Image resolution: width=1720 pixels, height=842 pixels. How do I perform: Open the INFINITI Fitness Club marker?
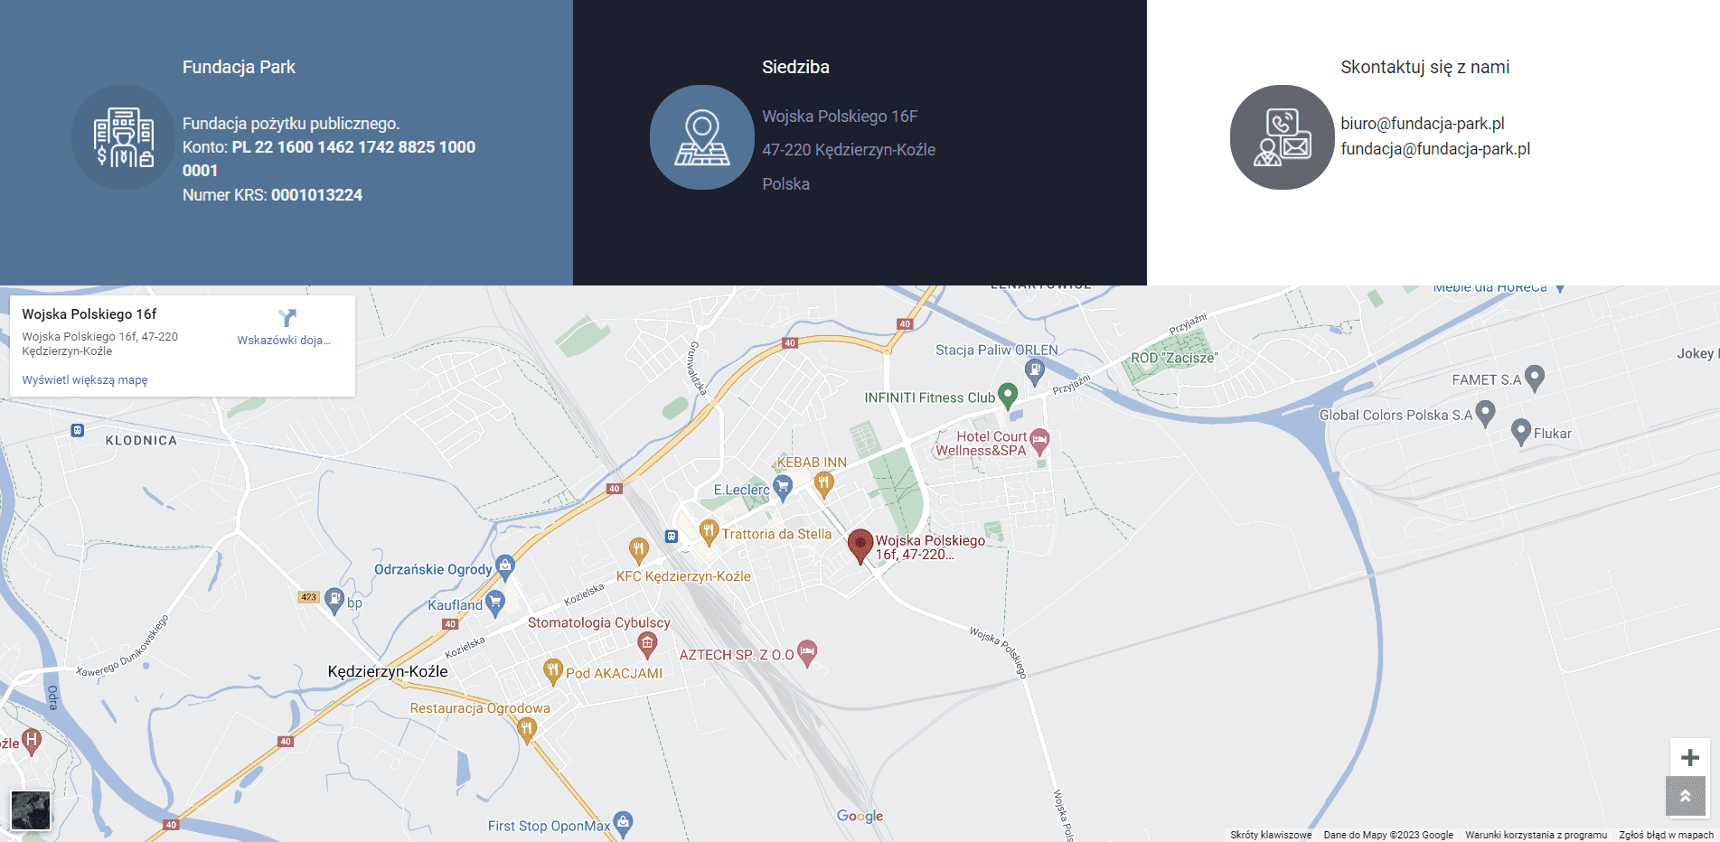(x=1008, y=395)
